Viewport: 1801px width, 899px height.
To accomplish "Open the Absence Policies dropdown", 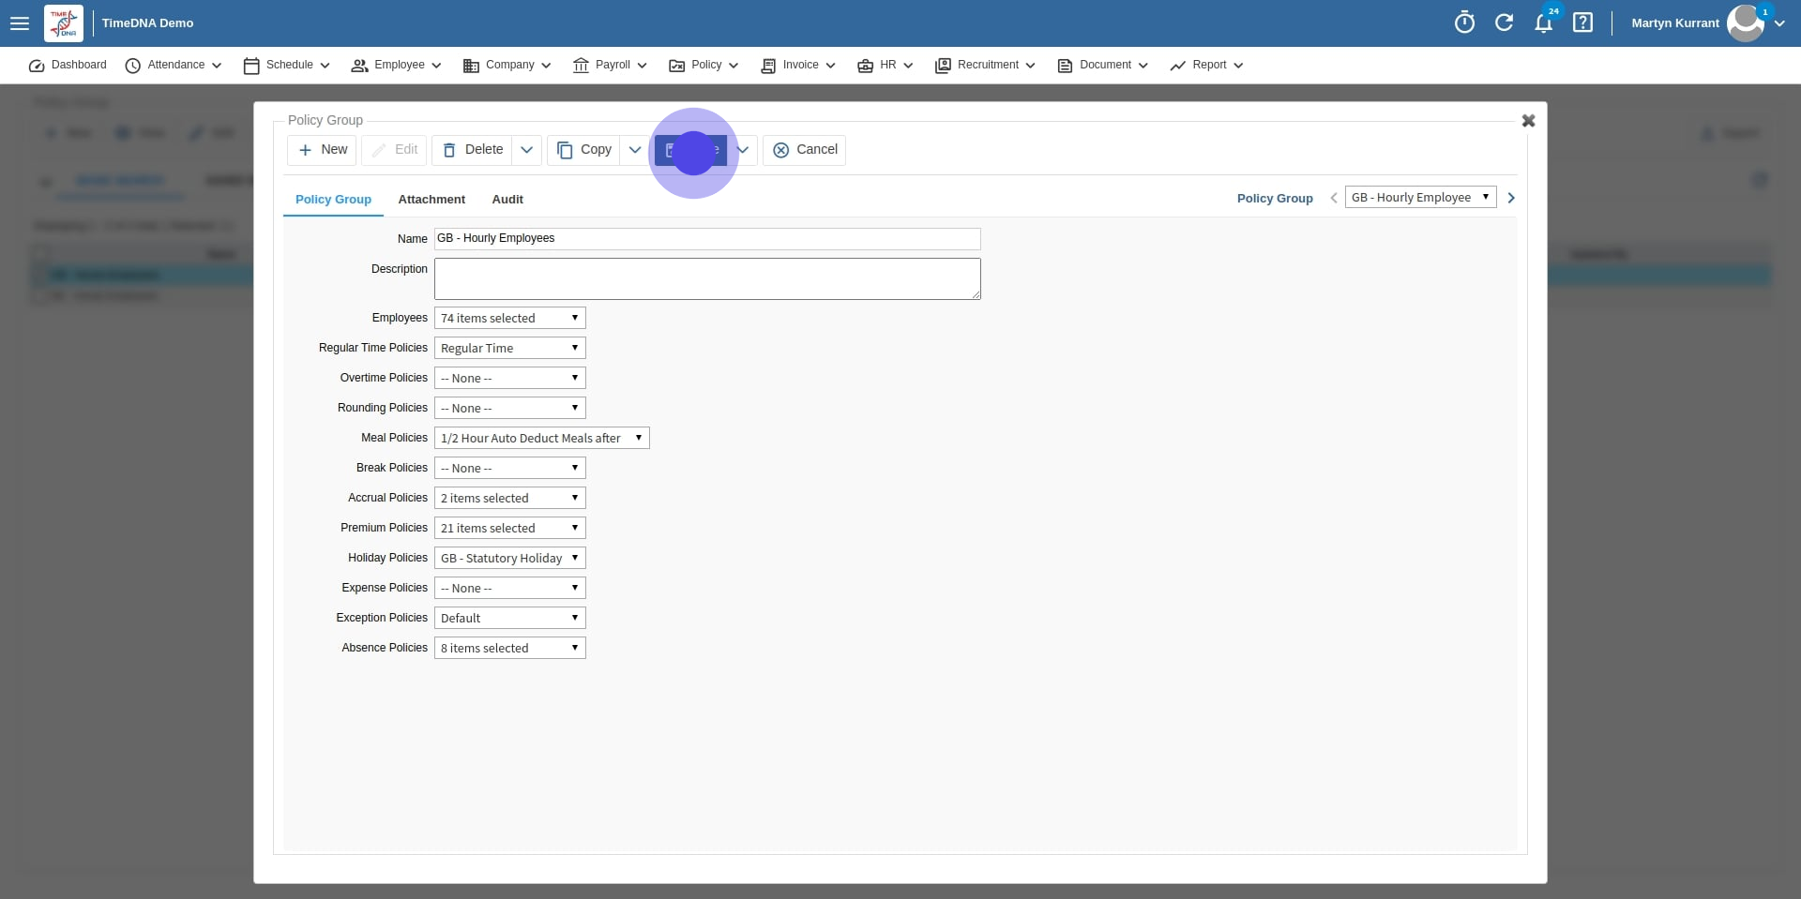I will click(x=510, y=649).
